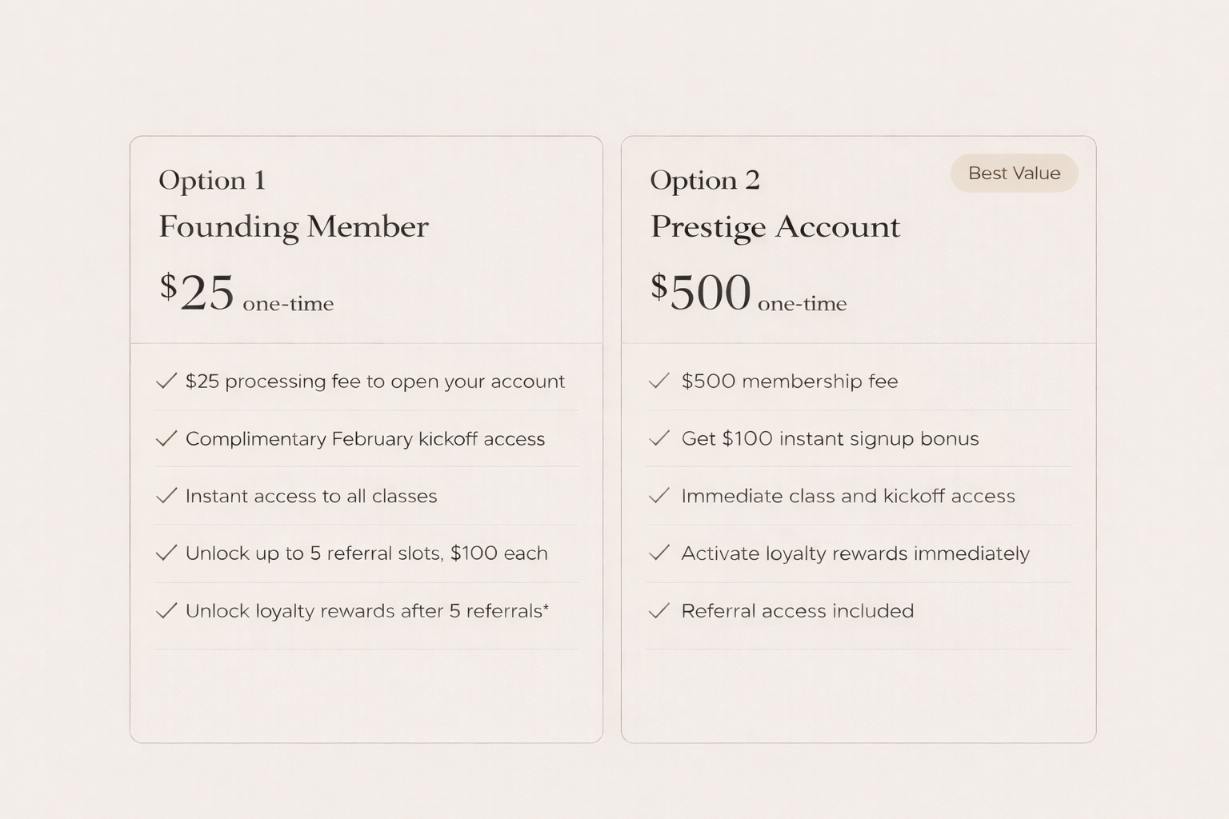Click the Unlock loyalty rewards after 5 referrals text
The image size is (1229, 819).
tap(367, 611)
